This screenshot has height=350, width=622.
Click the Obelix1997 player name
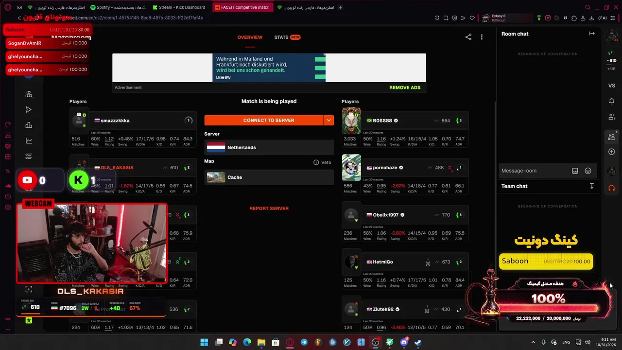point(386,215)
